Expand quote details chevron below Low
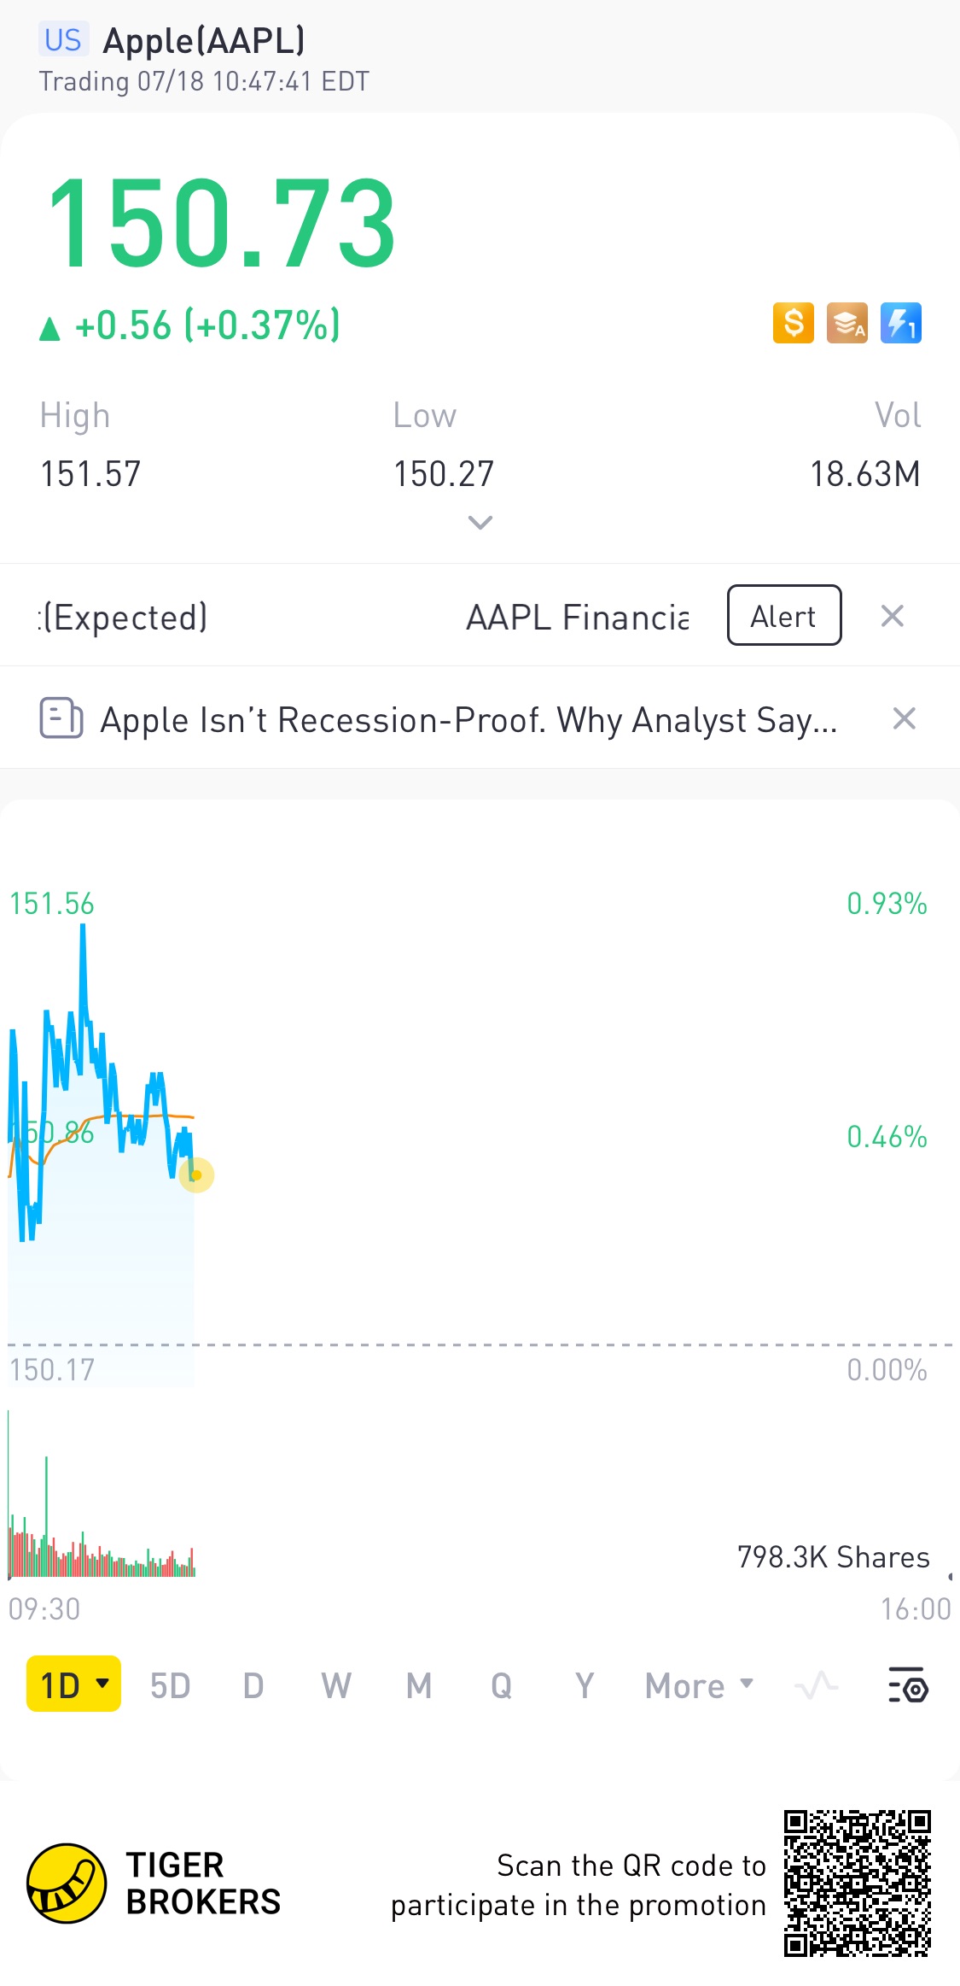This screenshot has height=1986, width=960. [480, 522]
